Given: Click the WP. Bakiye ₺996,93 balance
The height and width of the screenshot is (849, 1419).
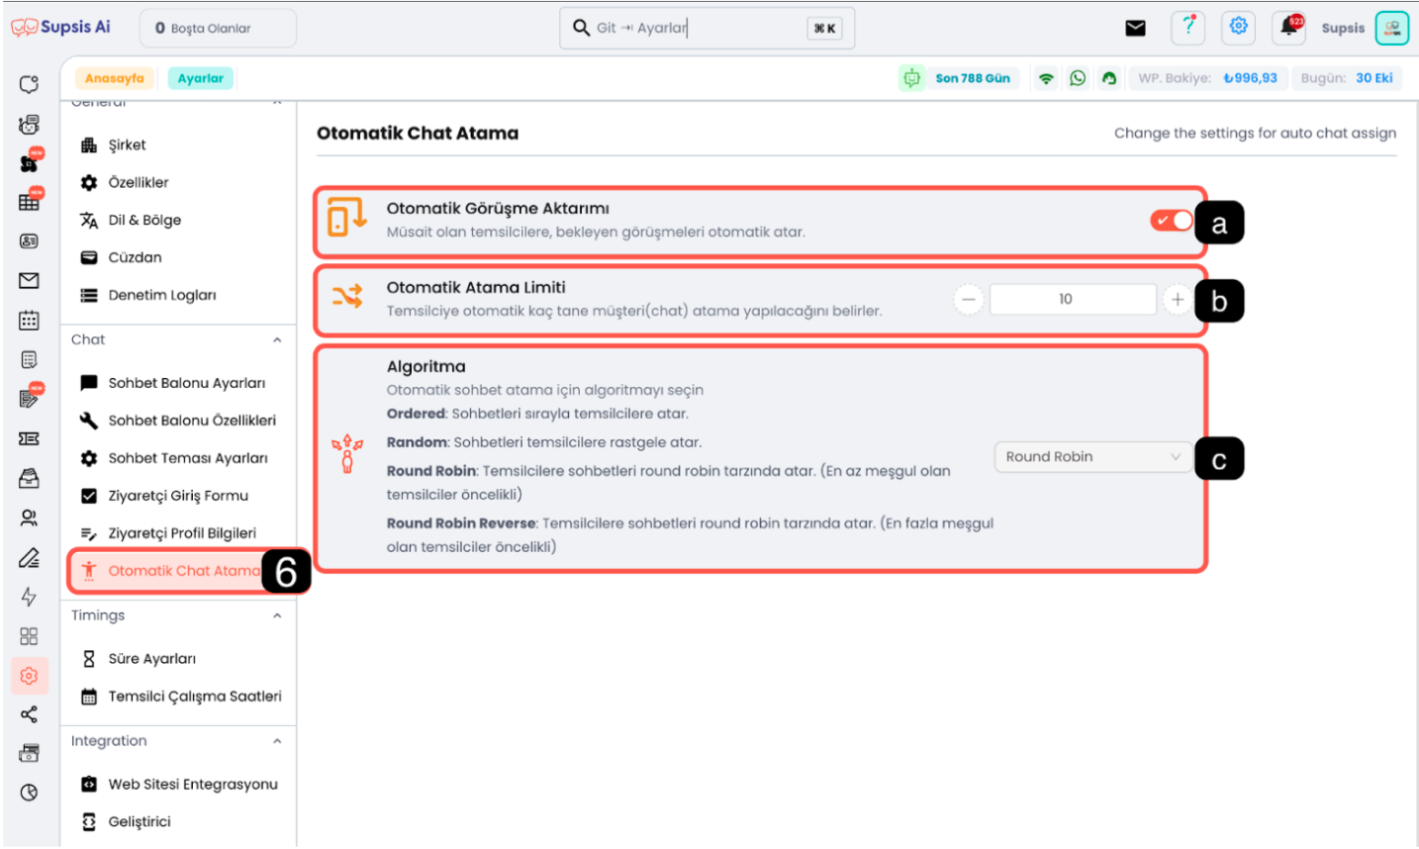Looking at the screenshot, I should point(1207,78).
